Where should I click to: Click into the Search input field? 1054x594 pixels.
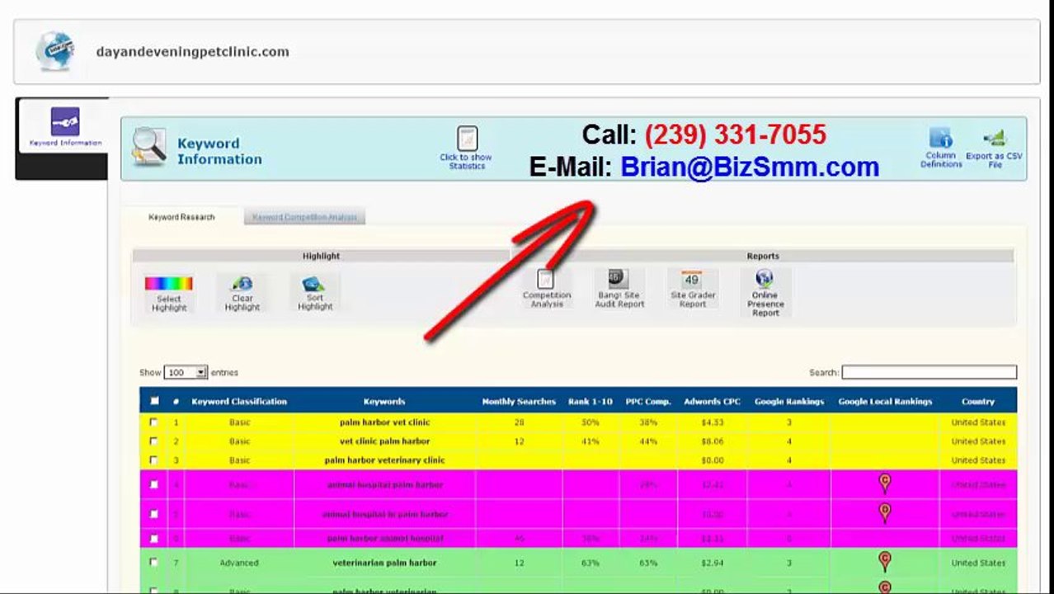click(x=929, y=373)
